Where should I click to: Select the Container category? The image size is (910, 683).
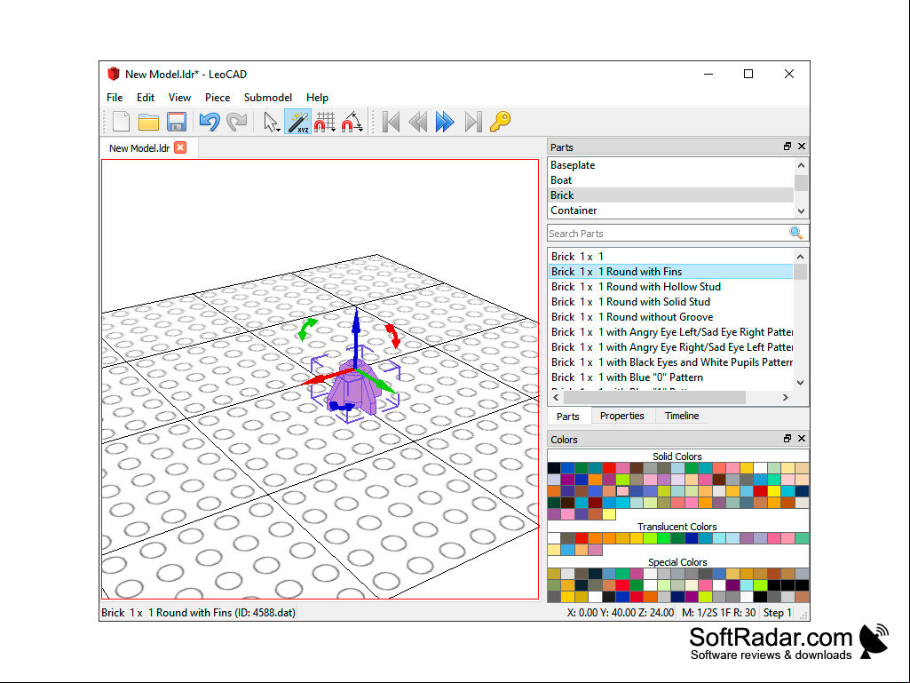[671, 210]
